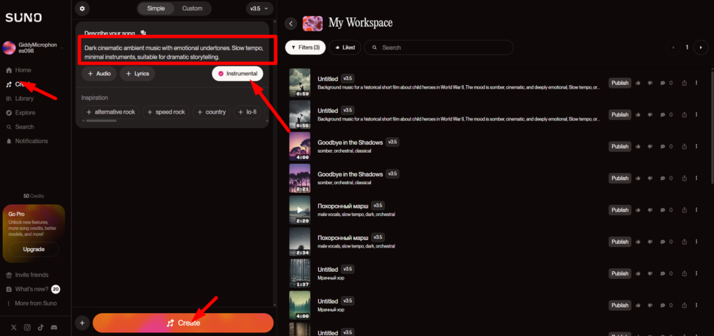Toggle the Instrumental option
Viewport: 714px width, 336px height.
click(x=237, y=74)
